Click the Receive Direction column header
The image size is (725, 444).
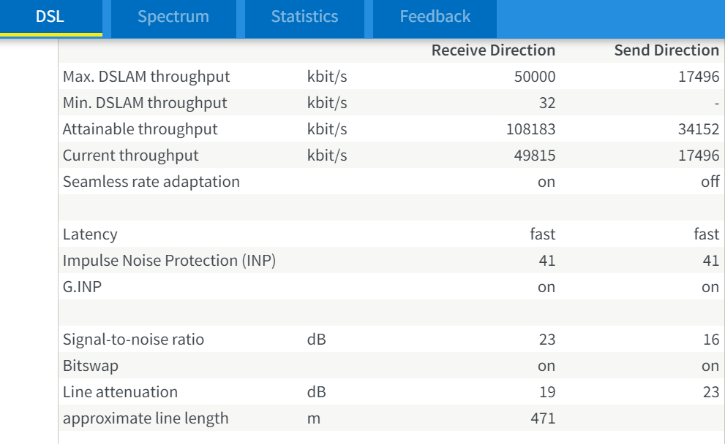pos(493,50)
